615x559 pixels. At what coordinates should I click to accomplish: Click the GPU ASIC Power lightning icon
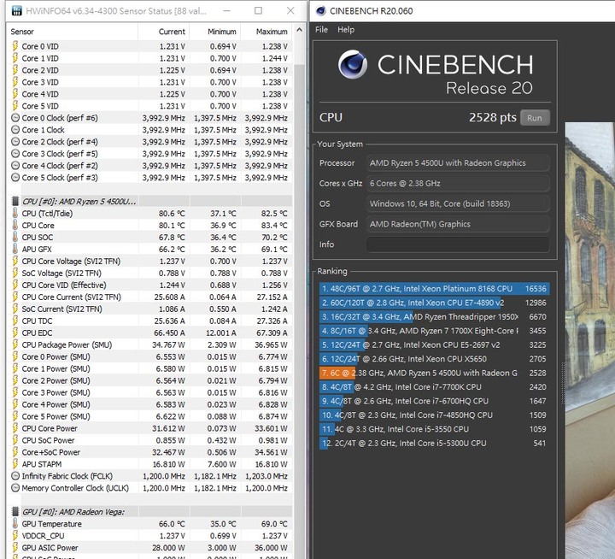[x=15, y=548]
